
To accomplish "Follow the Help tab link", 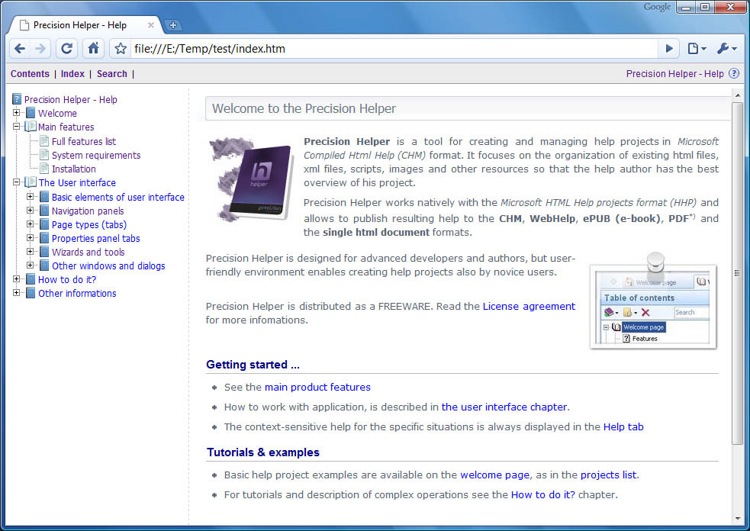I will (x=623, y=426).
